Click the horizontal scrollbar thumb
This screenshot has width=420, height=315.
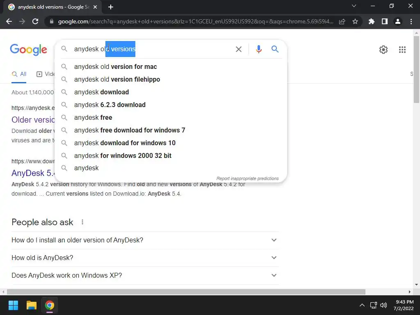186,292
